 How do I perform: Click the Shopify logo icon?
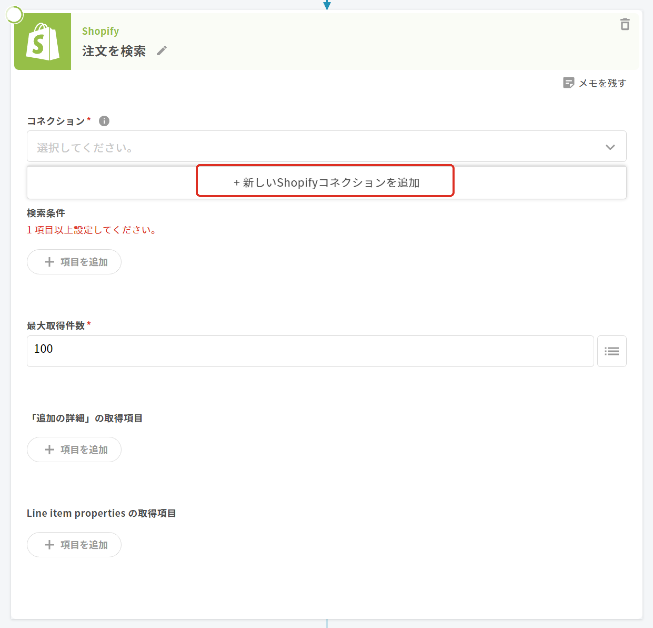pos(42,42)
